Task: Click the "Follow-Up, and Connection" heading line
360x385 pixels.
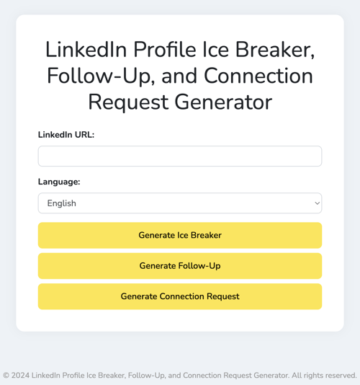Action: pyautogui.click(x=180, y=76)
